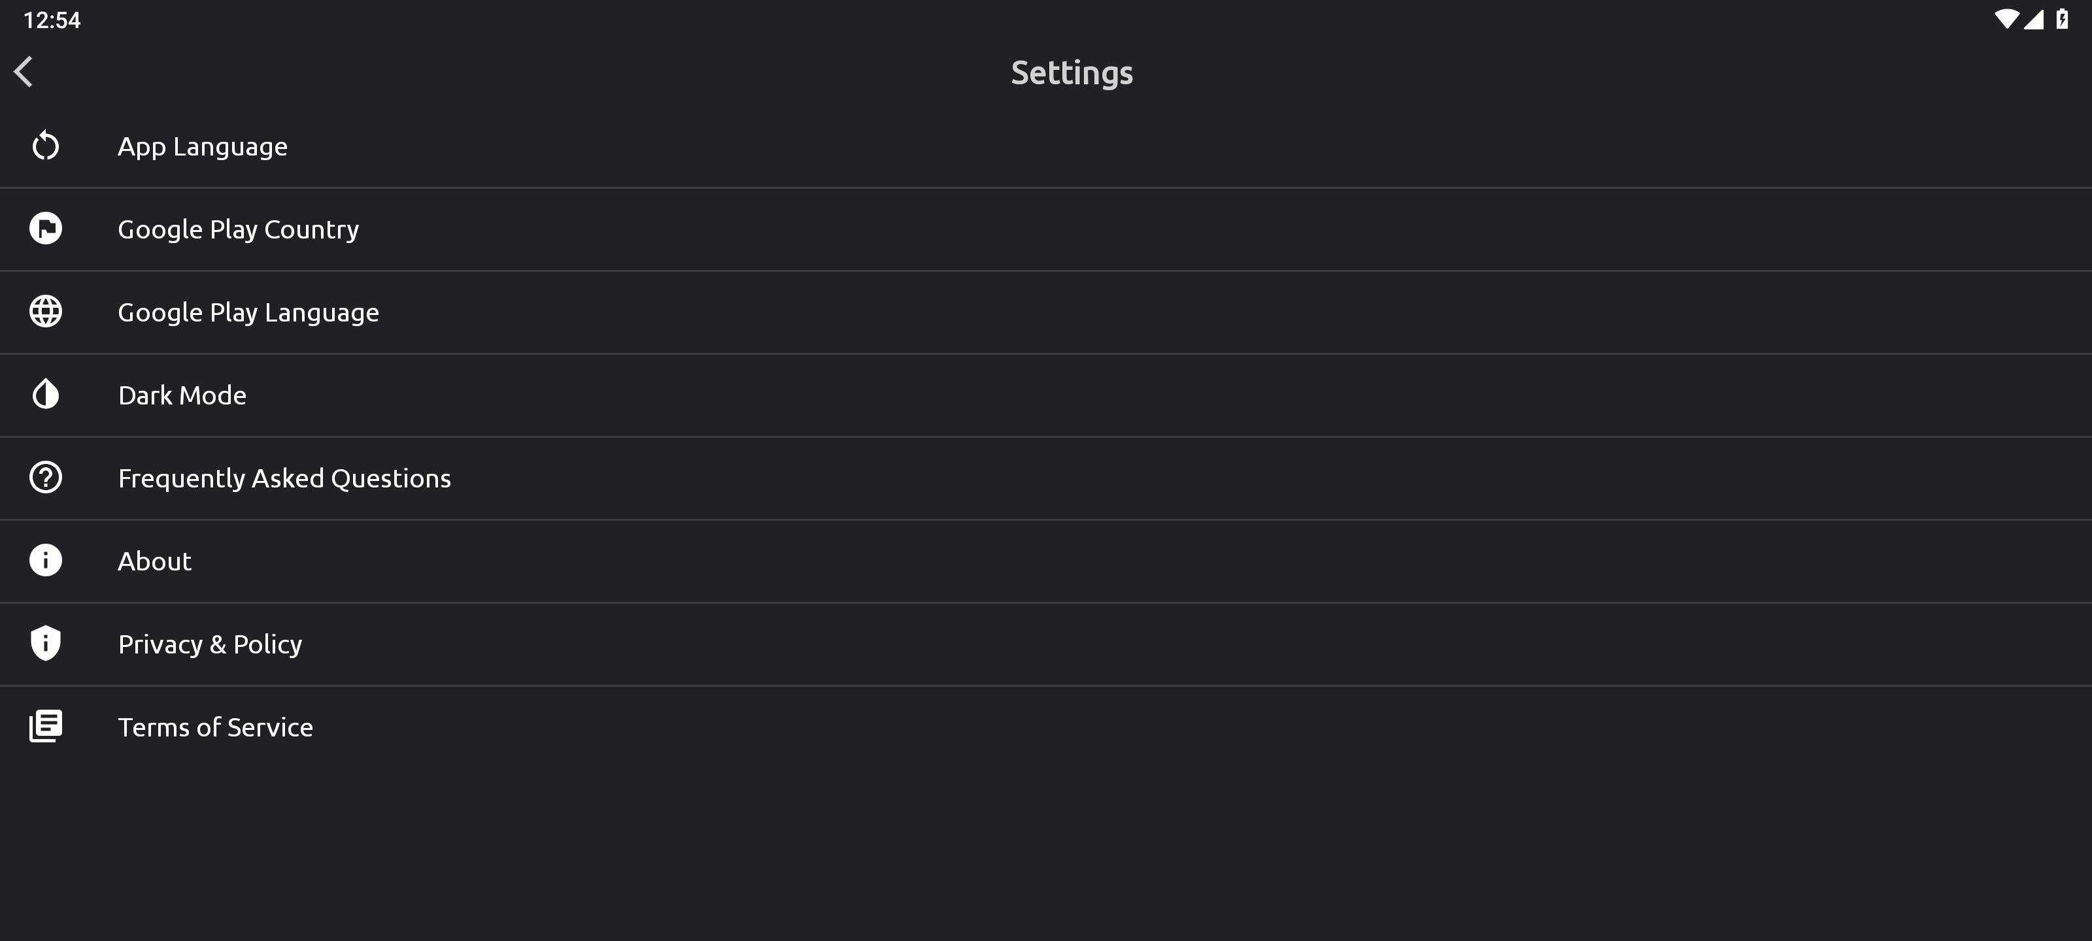The image size is (2092, 941).
Task: Click the Dark Mode droplet icon
Action: [46, 395]
